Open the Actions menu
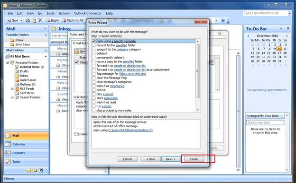The width and height of the screenshot is (296, 183). [64, 13]
